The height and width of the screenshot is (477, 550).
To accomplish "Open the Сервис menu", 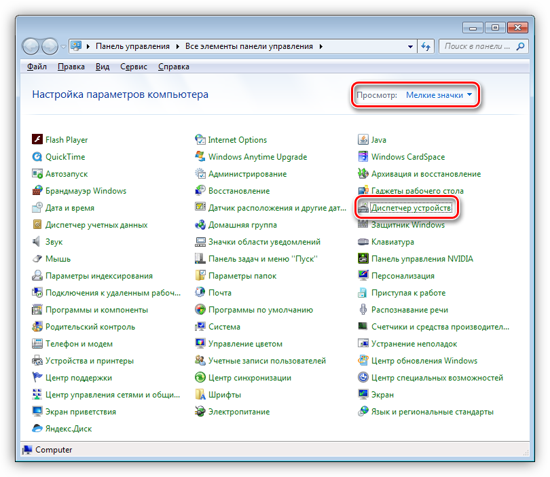I will click(134, 67).
